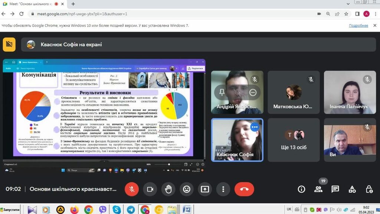The height and width of the screenshot is (214, 380).
Task: Bookmark this page with star icon
Action: 346,14
